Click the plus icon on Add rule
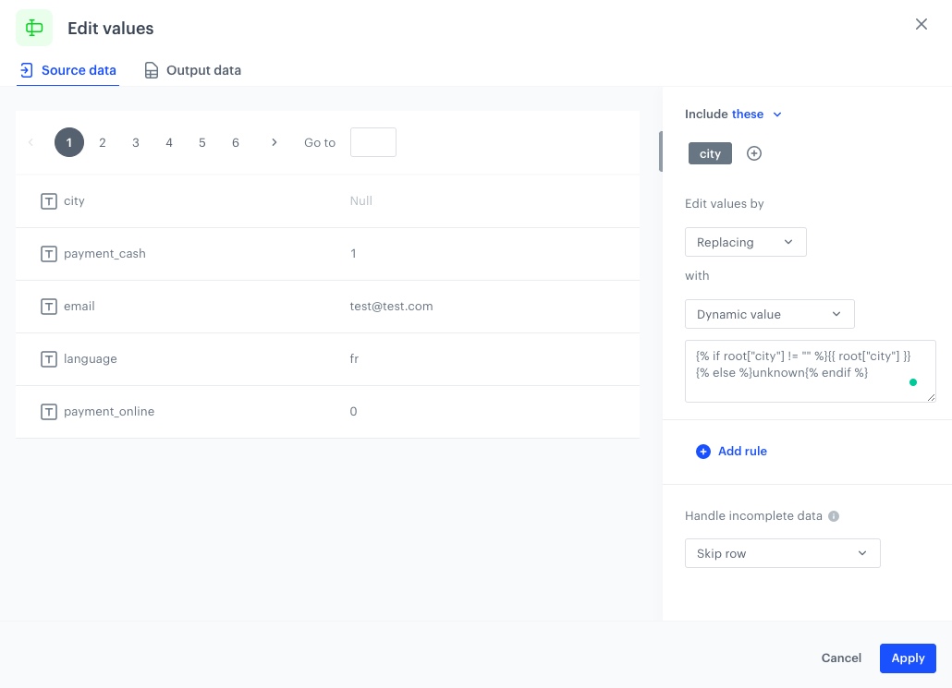This screenshot has width=952, height=688. pos(703,452)
